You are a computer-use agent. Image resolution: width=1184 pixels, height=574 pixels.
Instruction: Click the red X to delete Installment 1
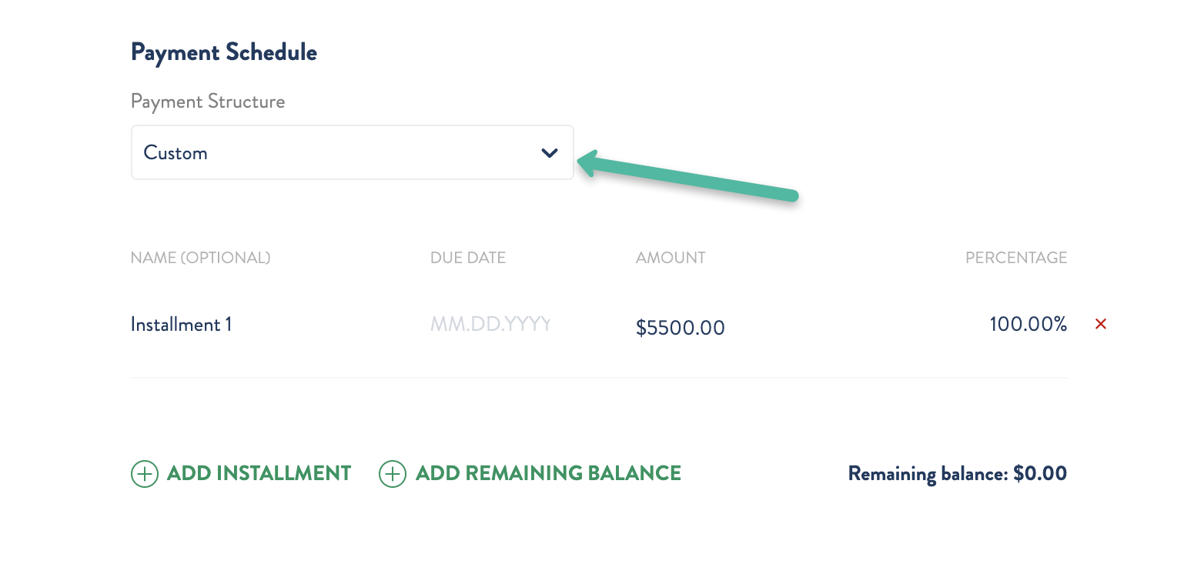pos(1101,325)
